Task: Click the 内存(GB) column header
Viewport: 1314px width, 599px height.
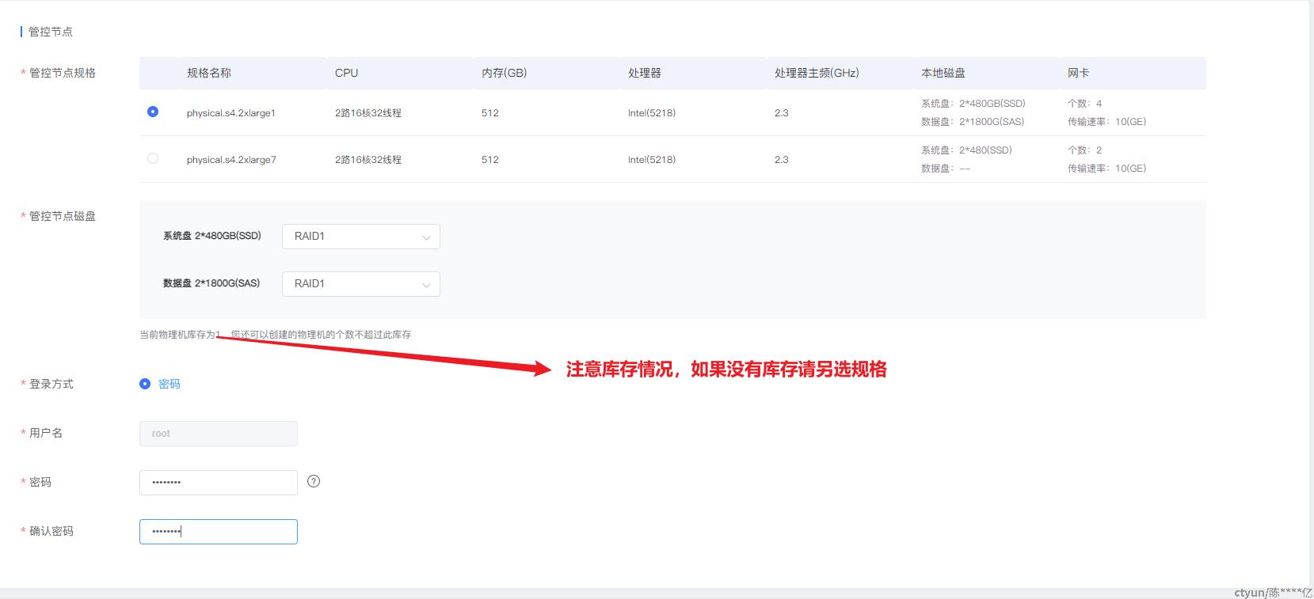Action: click(504, 73)
